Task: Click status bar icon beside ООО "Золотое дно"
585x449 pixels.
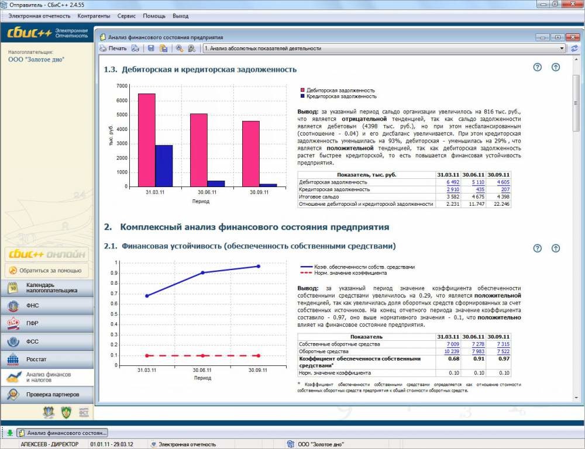Action: (291, 444)
